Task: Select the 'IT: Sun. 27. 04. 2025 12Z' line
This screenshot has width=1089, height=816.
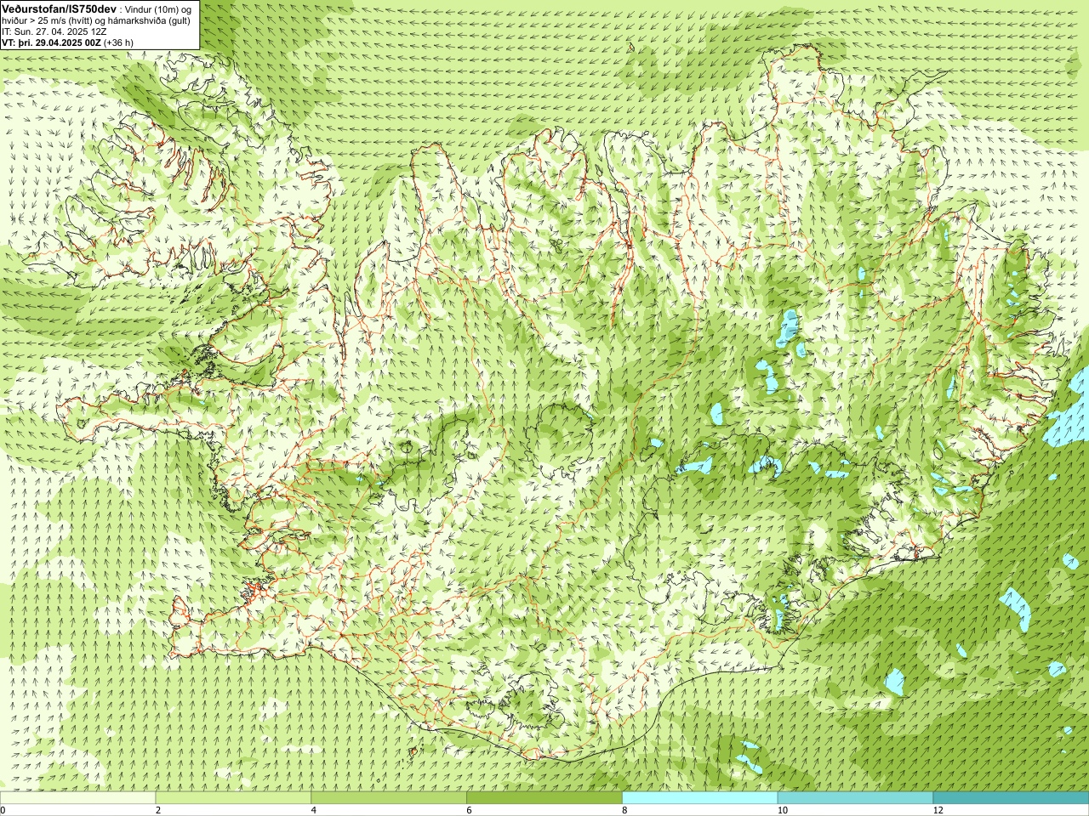Action: 54,31
